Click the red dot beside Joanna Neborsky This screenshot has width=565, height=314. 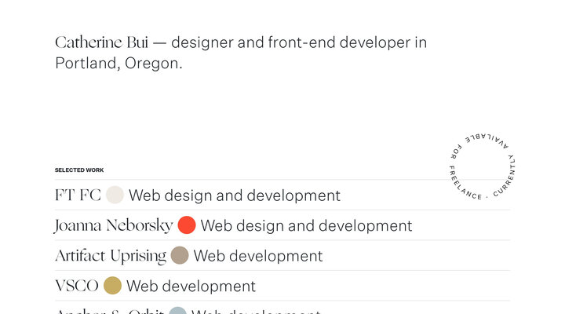[187, 225]
